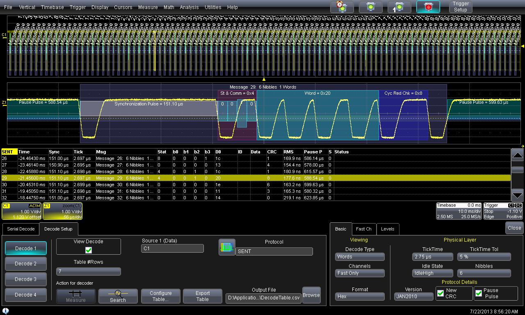Click the Single trigger mode icon
The width and height of the screenshot is (525, 315).
399,7
